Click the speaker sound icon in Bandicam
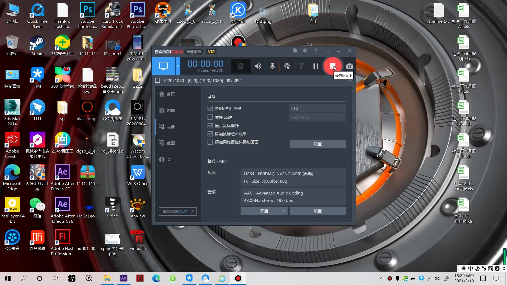This screenshot has height=285, width=507. [x=258, y=66]
